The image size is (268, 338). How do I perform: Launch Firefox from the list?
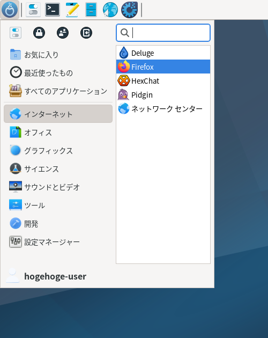[x=163, y=67]
